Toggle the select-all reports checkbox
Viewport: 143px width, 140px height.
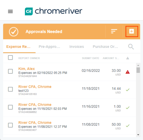pos(10,57)
